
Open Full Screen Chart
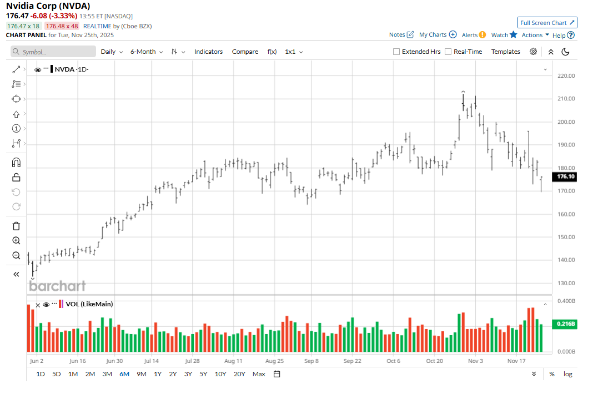[547, 23]
